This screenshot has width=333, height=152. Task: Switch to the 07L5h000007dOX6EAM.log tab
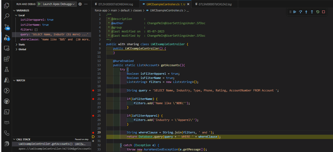115,4
